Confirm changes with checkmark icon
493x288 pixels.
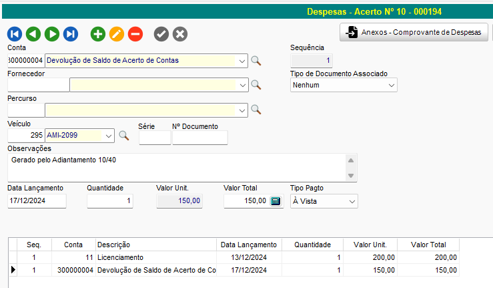click(161, 33)
